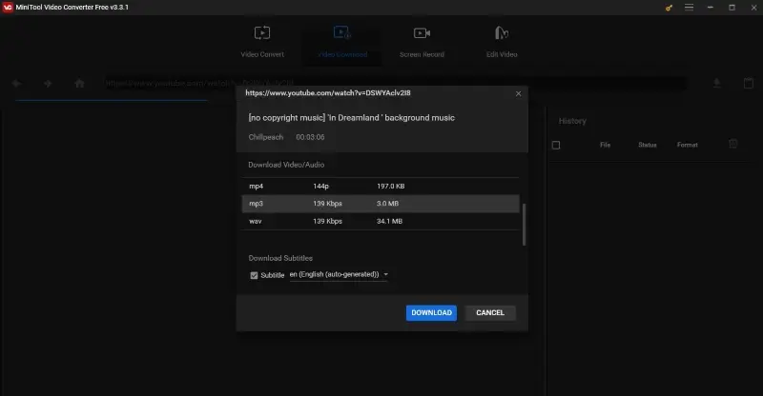Click the upgrade key icon in title bar
This screenshot has height=396, width=763.
(670, 8)
